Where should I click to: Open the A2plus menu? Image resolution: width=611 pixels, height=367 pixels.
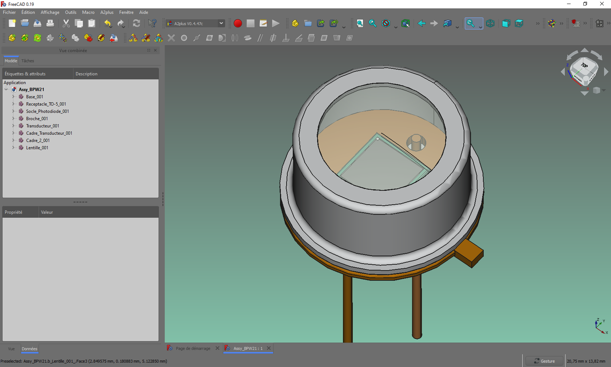(107, 12)
